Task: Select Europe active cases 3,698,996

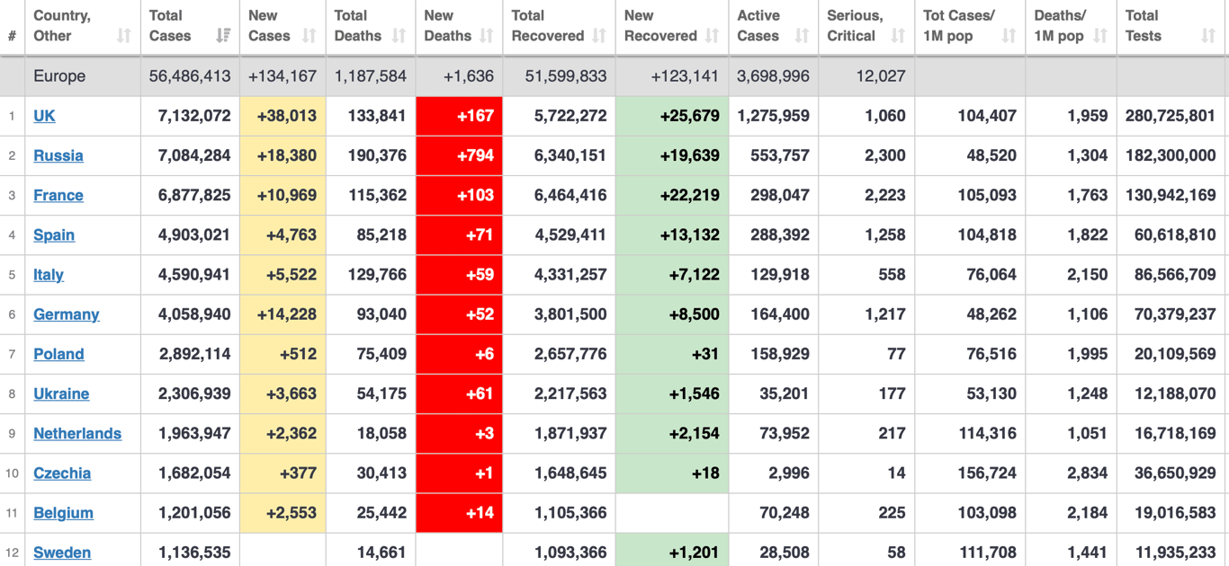Action: pos(773,76)
